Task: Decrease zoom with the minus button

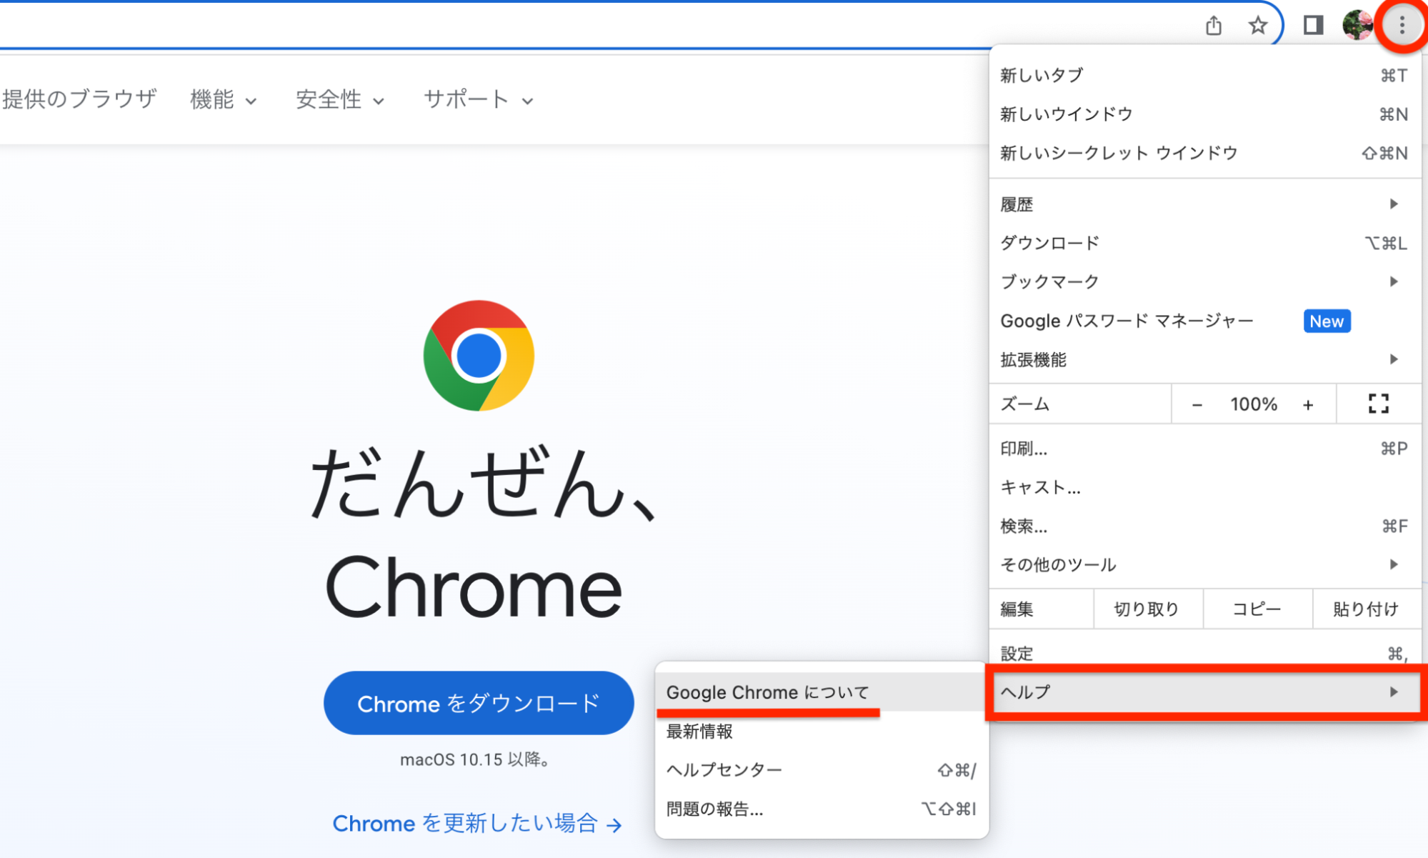Action: [1197, 404]
